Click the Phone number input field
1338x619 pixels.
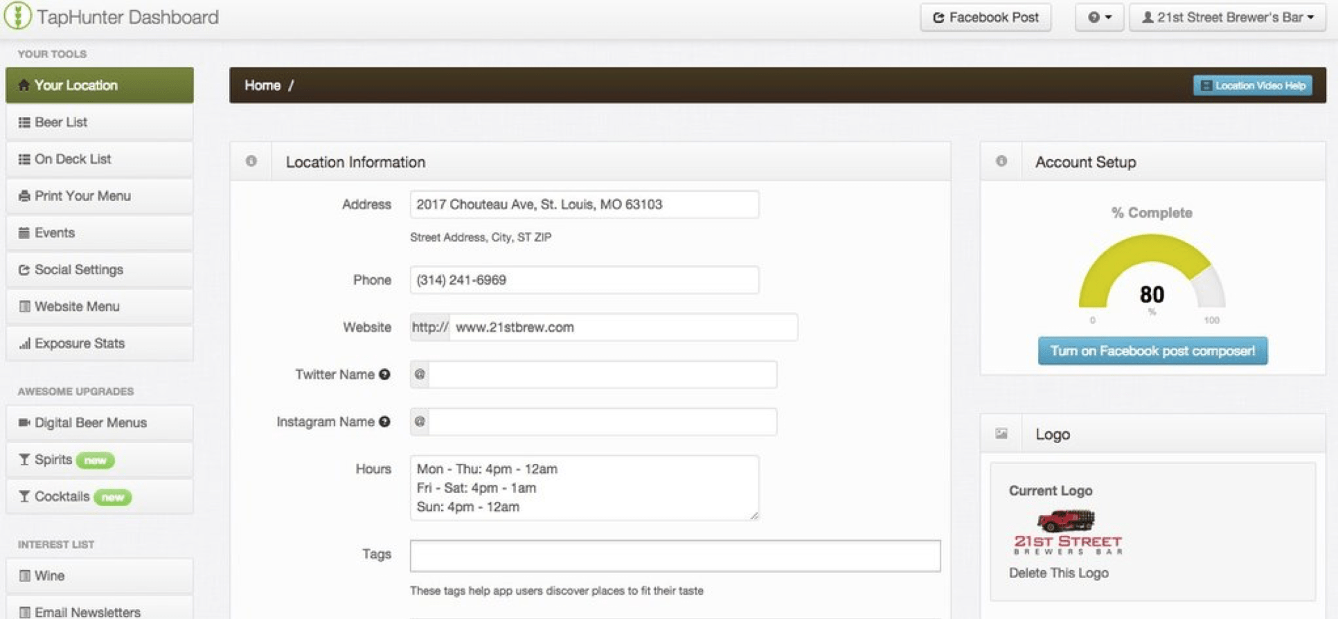[585, 280]
